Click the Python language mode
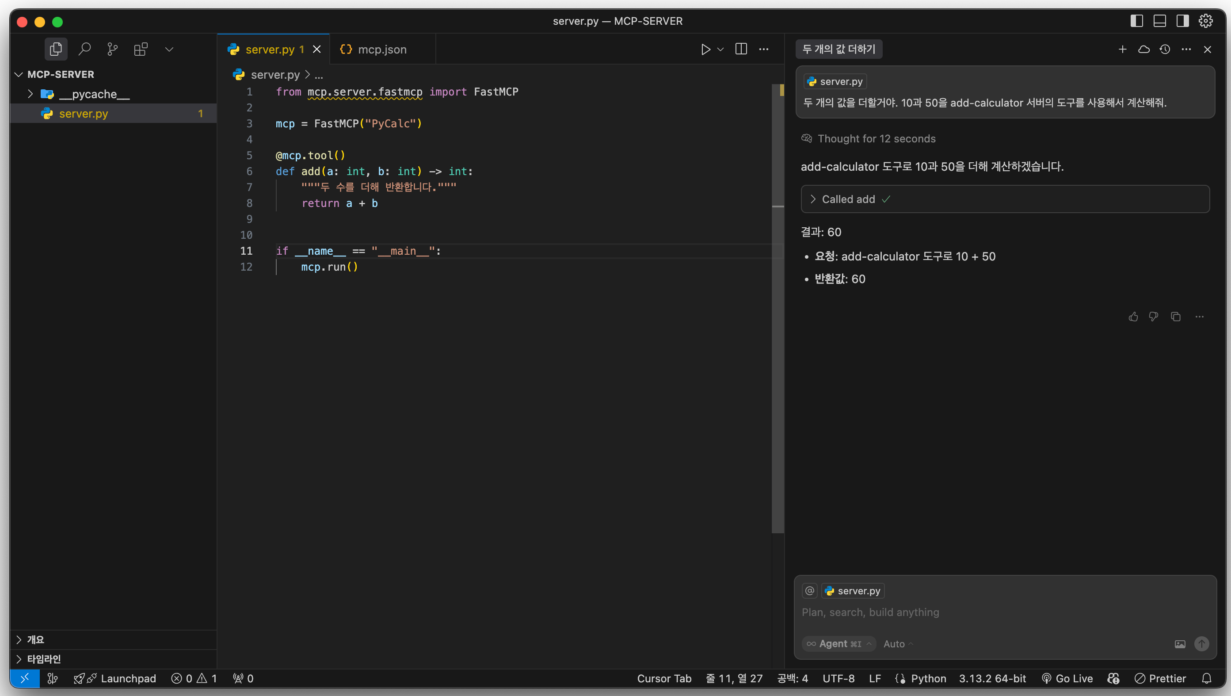Image resolution: width=1231 pixels, height=696 pixels. [x=928, y=678]
